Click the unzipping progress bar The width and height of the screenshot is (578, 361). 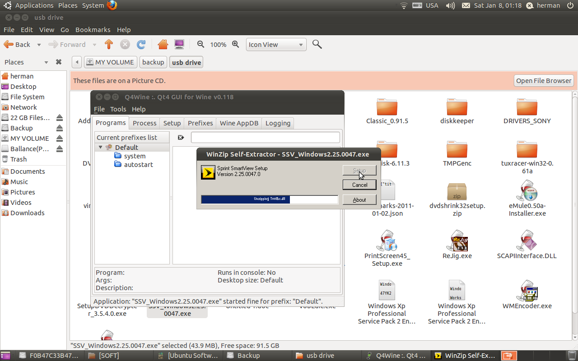[x=269, y=199]
